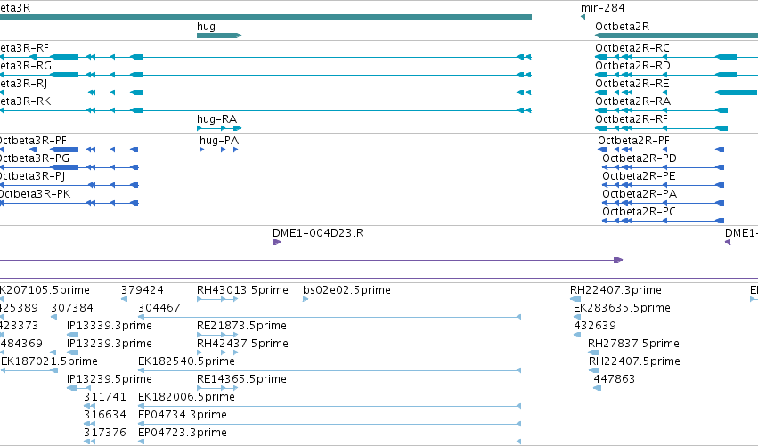Click the Octbeta2R-PC CDS label

tap(639, 212)
